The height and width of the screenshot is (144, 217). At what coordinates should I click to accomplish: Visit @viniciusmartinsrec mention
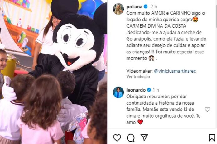pos(175,71)
